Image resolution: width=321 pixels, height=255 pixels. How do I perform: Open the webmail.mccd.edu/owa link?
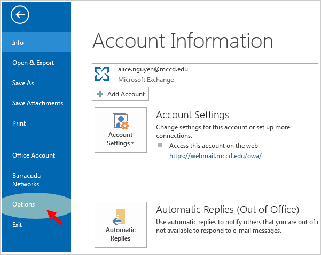pyautogui.click(x=215, y=156)
